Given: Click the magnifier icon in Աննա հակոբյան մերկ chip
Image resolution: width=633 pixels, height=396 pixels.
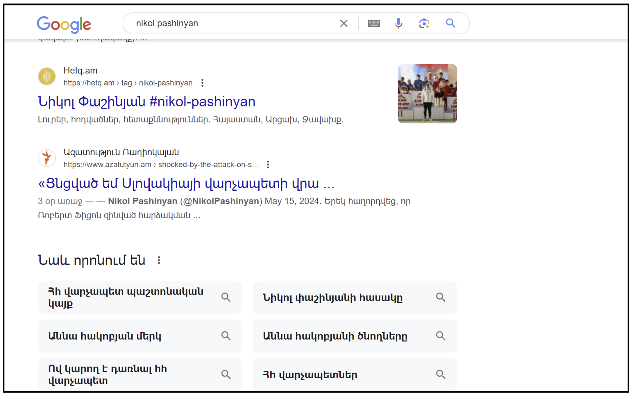Looking at the screenshot, I should (x=226, y=336).
